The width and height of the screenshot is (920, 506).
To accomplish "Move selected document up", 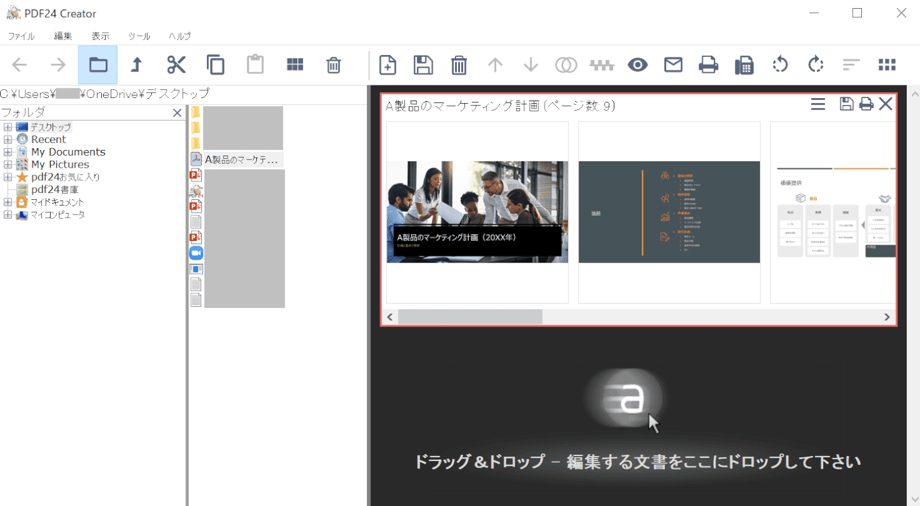I will (x=495, y=65).
